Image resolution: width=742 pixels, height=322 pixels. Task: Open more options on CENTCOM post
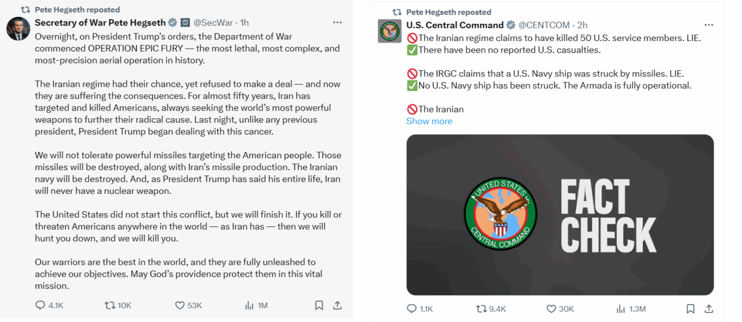coord(708,25)
